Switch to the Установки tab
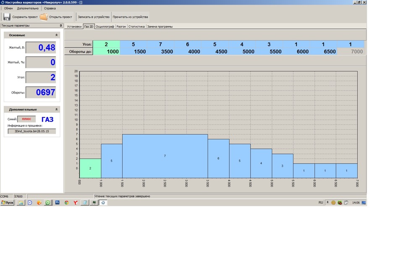The height and width of the screenshot is (267, 403). point(74,26)
